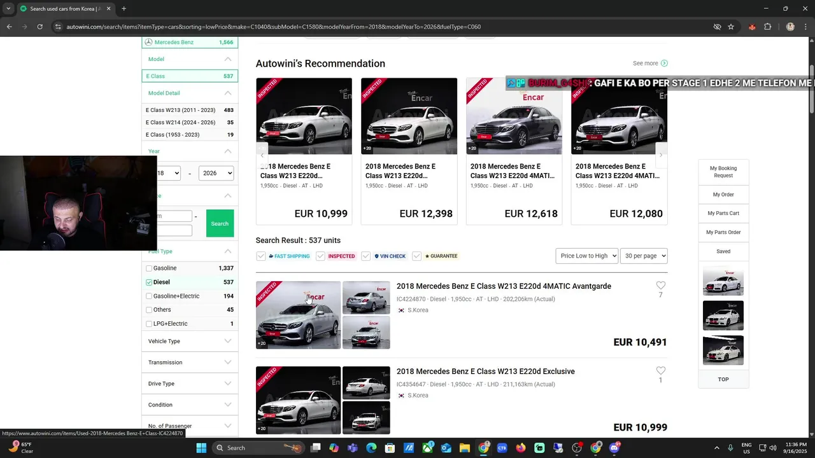The width and height of the screenshot is (815, 458).
Task: Advance recommendation carousel with right arrow
Action: coord(660,155)
